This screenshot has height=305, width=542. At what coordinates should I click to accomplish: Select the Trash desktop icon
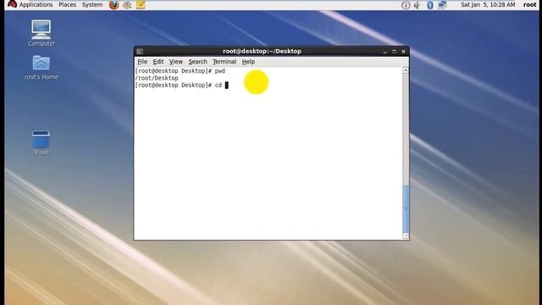41,143
